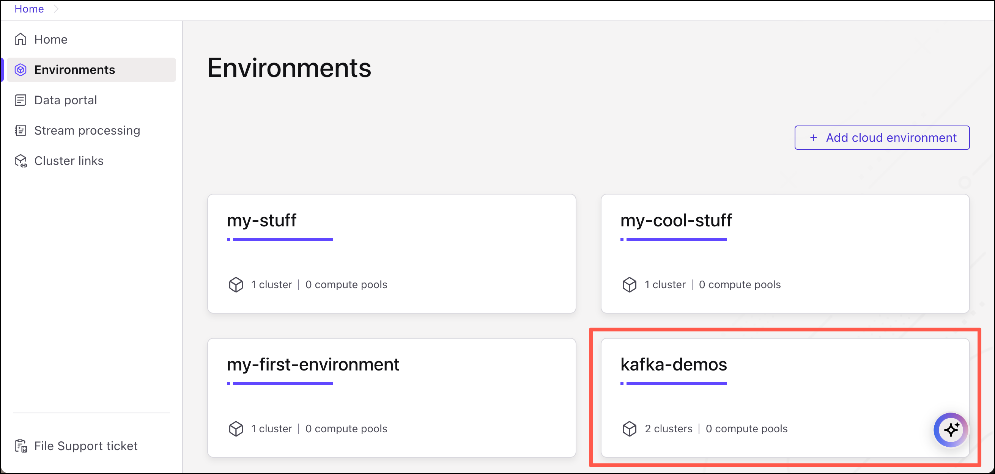The width and height of the screenshot is (995, 474).
Task: Click the Stream processing icon
Action: (20, 130)
